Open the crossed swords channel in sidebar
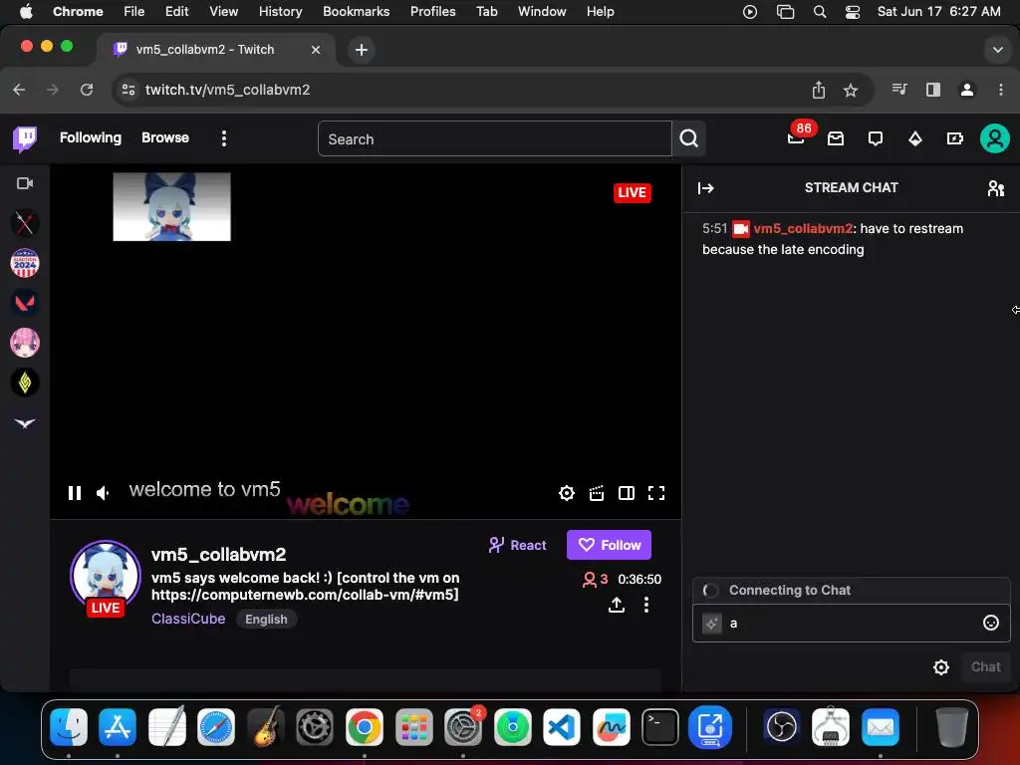The height and width of the screenshot is (765, 1020). pos(25,223)
